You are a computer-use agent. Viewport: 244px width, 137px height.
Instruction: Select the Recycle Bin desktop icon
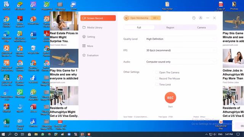pyautogui.click(x=33, y=50)
